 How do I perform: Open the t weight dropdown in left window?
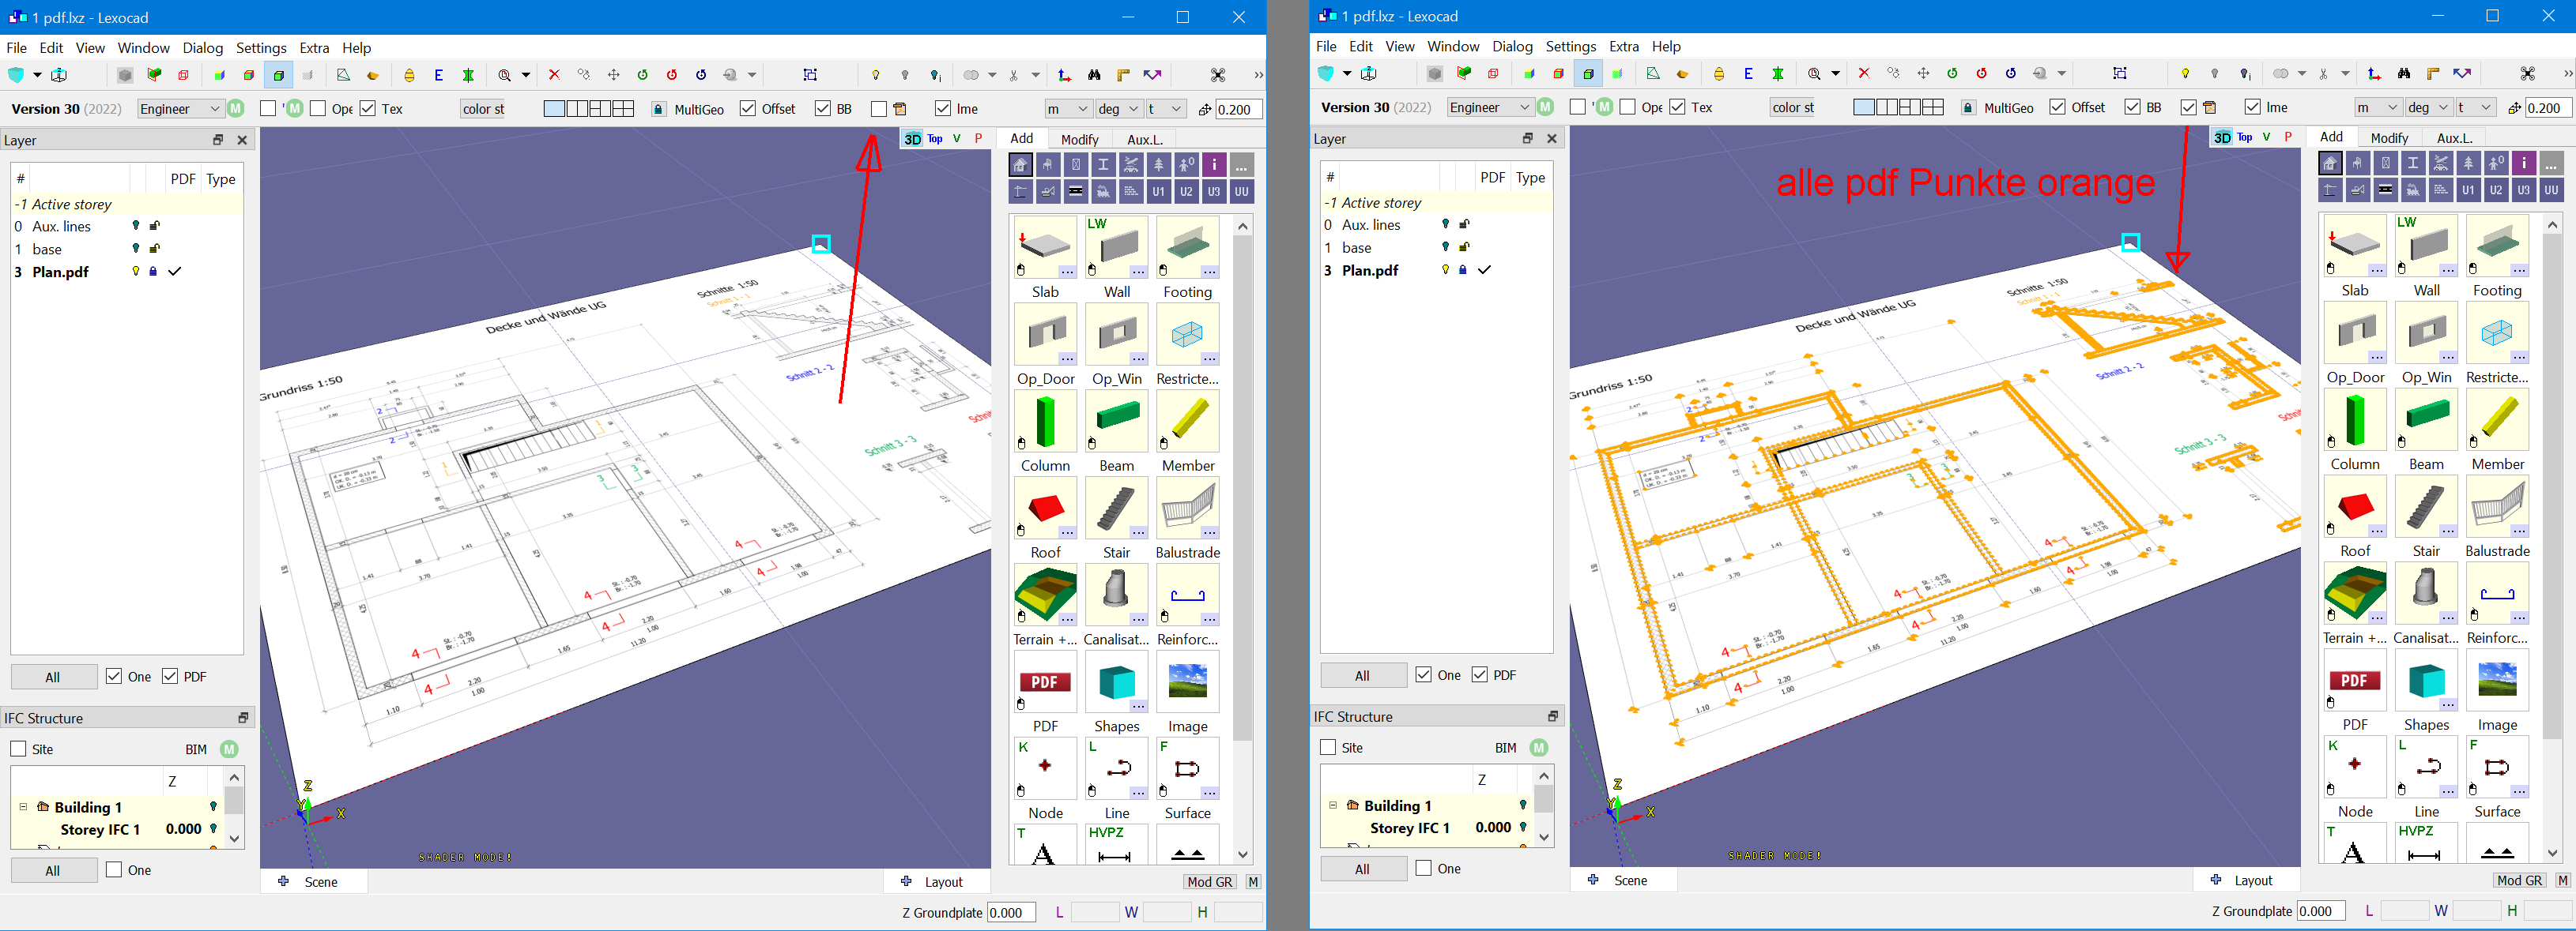[x=1165, y=108]
